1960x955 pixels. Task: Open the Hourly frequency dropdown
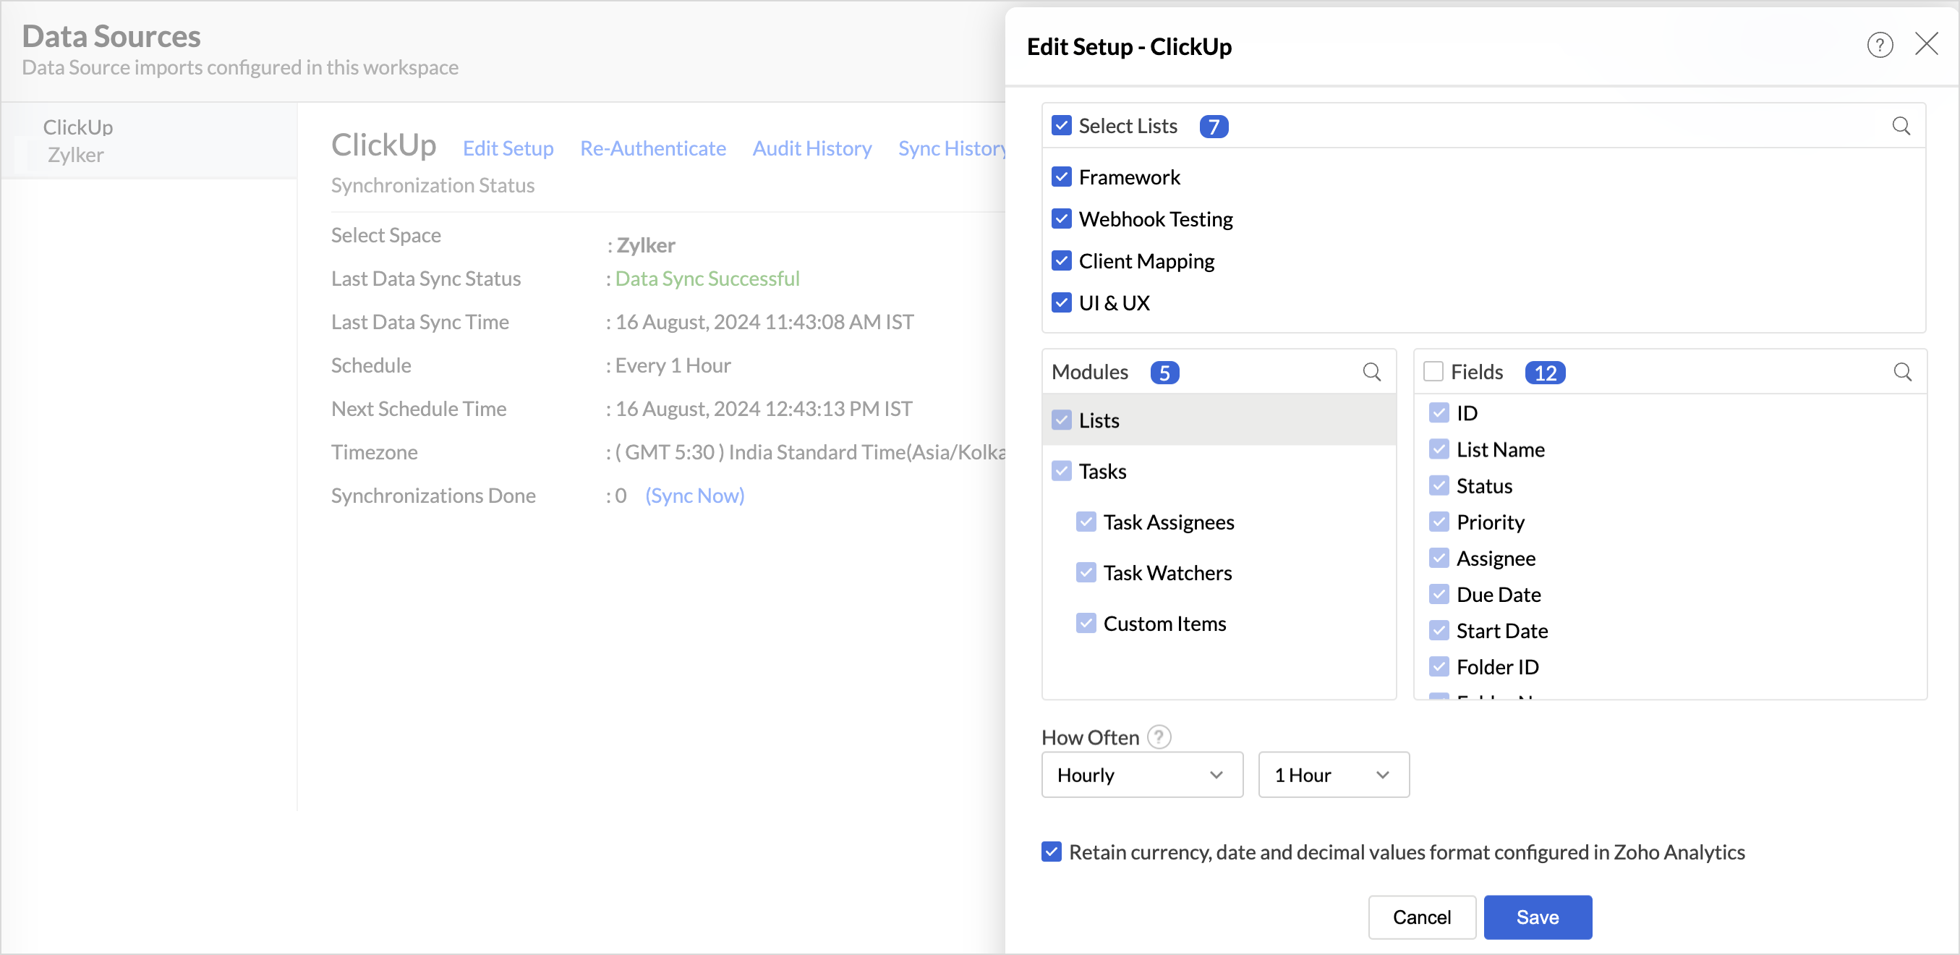pos(1142,775)
